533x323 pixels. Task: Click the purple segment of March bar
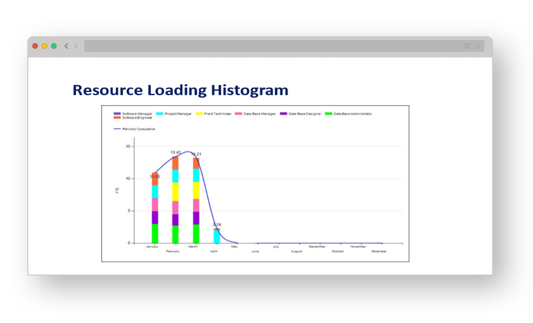(x=196, y=218)
